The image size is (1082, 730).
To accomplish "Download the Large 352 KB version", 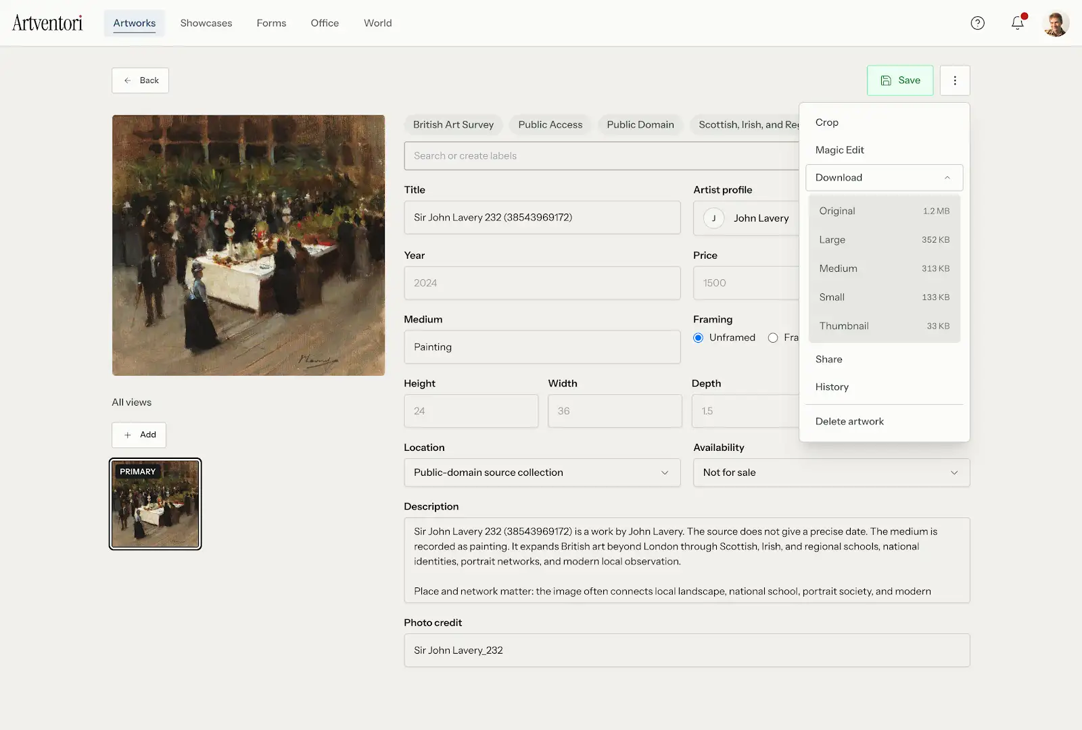I will click(x=885, y=240).
